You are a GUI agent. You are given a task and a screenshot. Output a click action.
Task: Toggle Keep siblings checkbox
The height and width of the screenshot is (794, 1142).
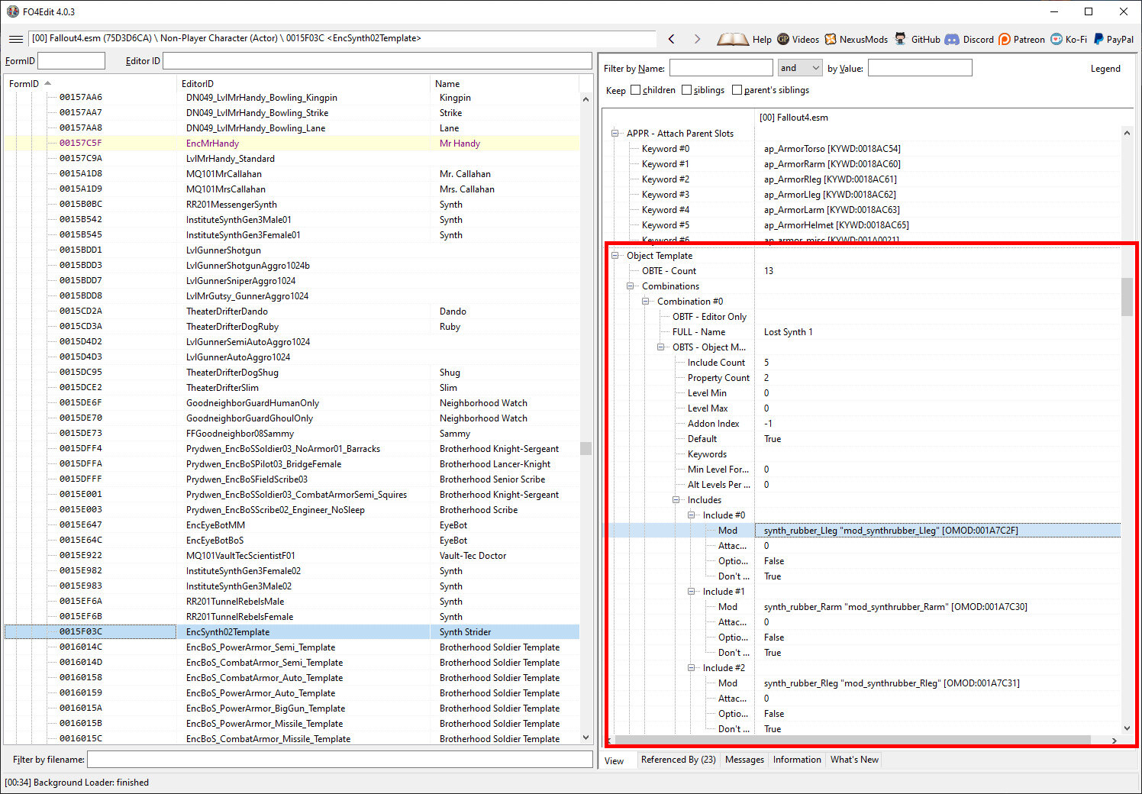point(686,90)
